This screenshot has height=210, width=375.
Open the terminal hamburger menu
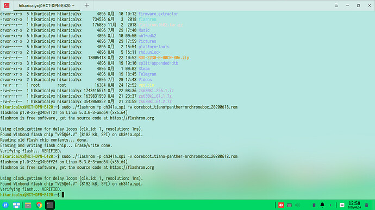point(336,5)
